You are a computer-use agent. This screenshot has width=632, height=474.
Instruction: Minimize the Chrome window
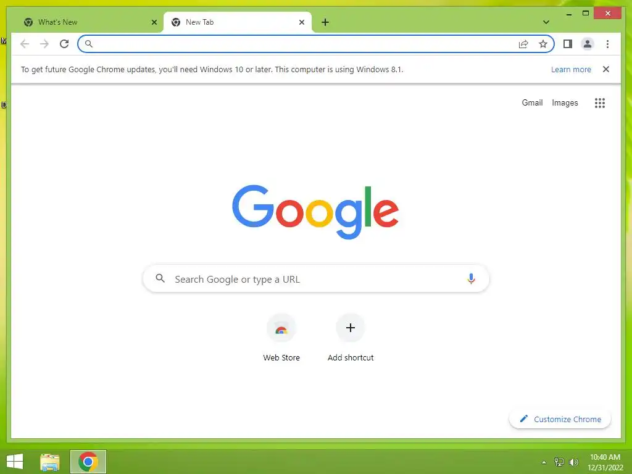click(569, 14)
